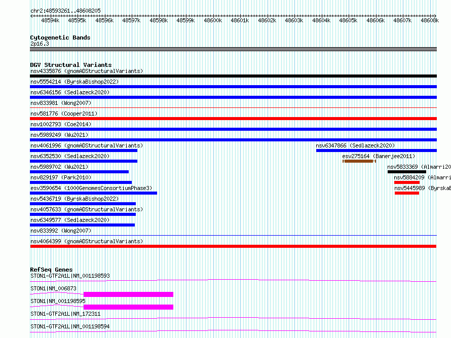Click the blue nsv6347866 variant bar
This screenshot has height=338, width=451.
click(x=377, y=151)
